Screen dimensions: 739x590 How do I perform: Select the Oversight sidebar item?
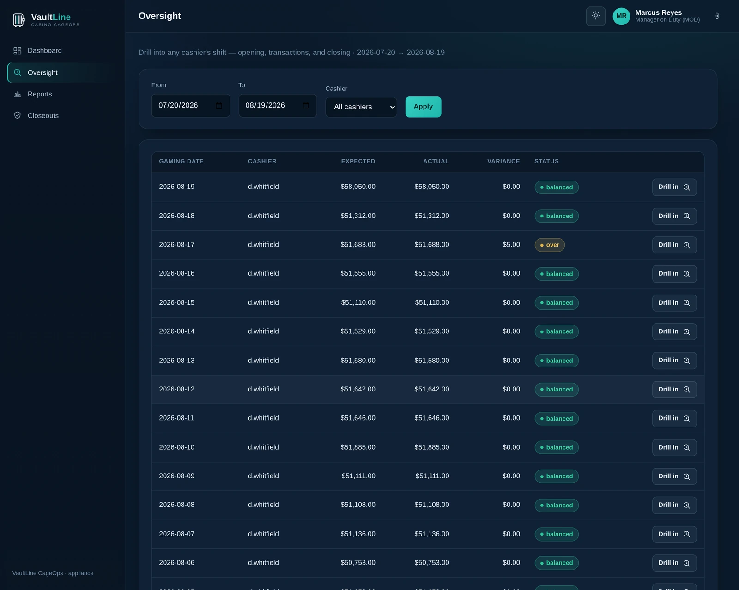tap(62, 72)
